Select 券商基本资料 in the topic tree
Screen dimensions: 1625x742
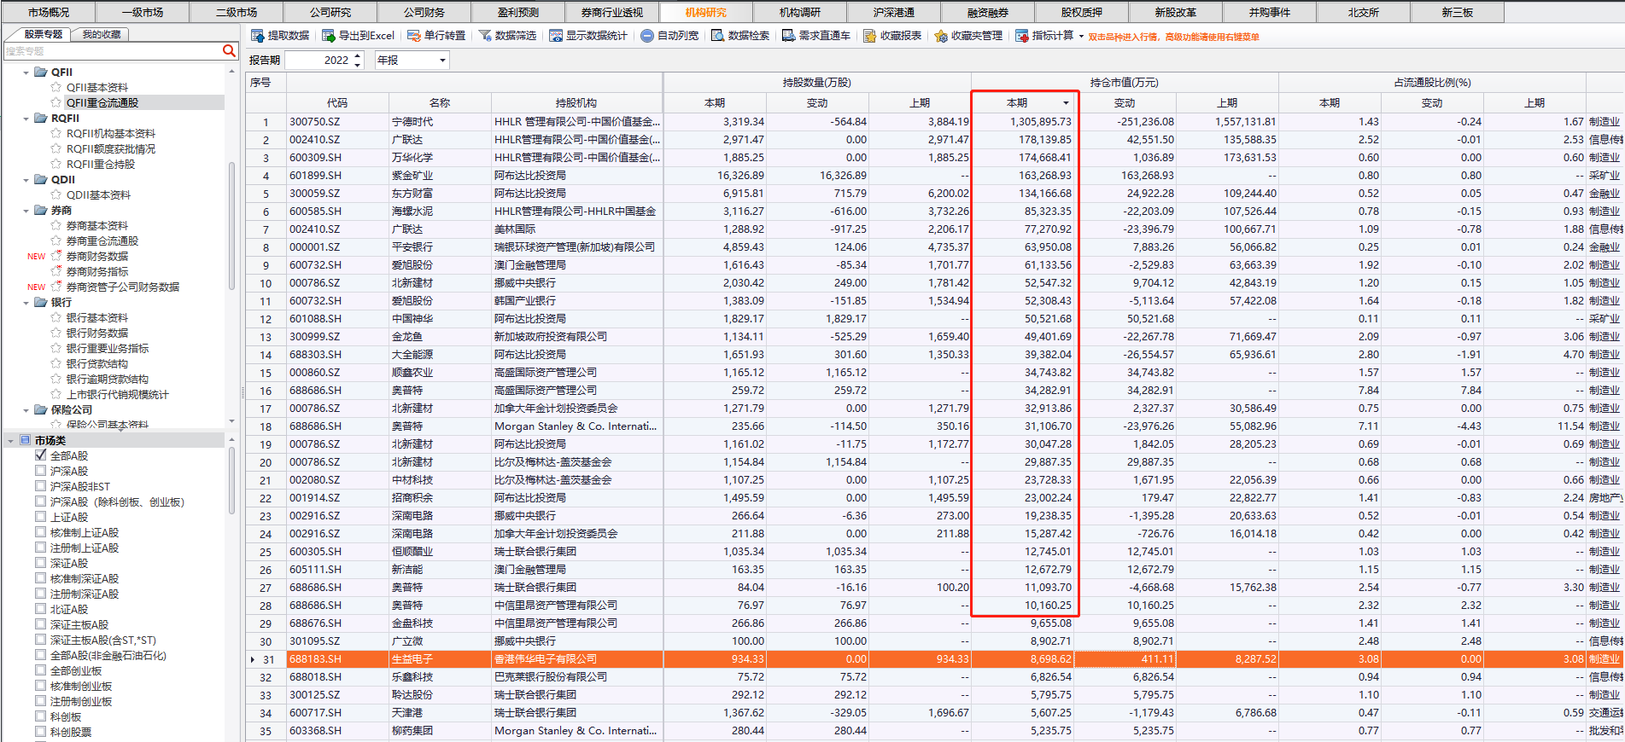[97, 226]
